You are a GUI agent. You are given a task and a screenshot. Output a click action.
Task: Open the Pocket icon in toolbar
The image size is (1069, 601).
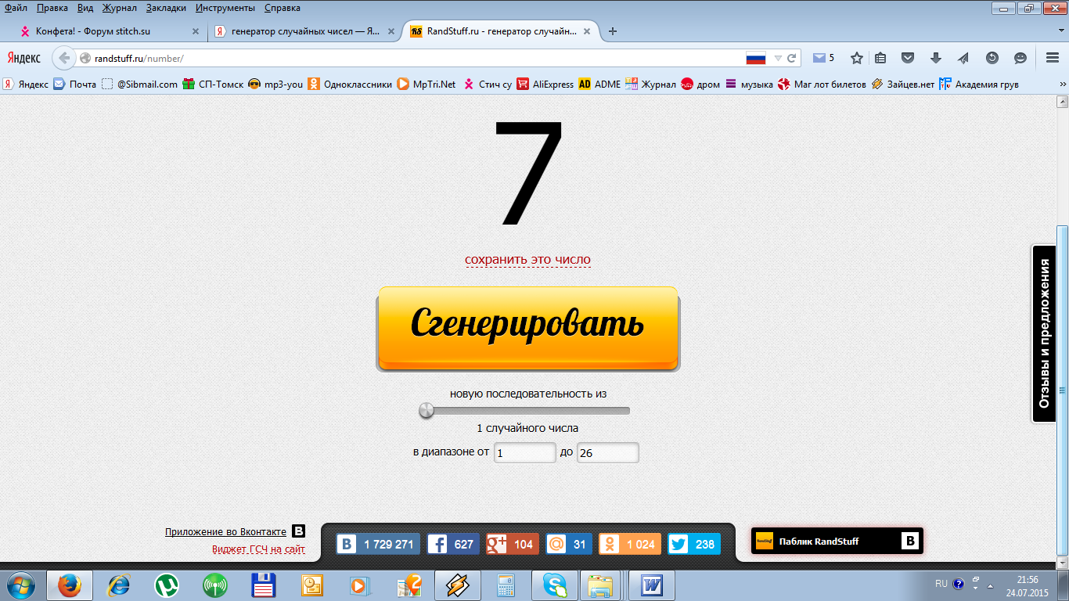click(x=908, y=58)
